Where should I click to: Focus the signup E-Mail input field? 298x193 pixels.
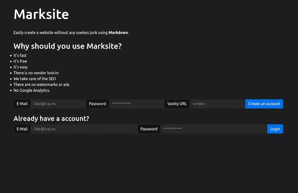[x=58, y=104]
